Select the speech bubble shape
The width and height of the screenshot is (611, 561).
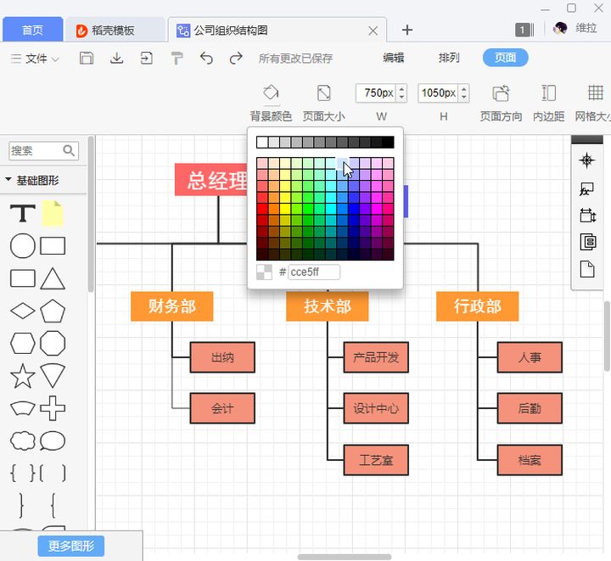point(53,440)
